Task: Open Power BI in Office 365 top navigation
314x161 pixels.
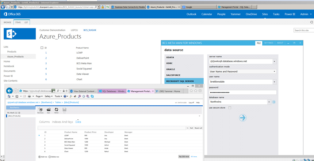Action: tap(290, 14)
